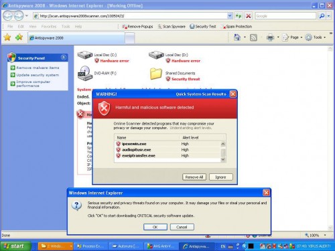Click the Google search box
This screenshot has height=251, width=335.
coord(285,16)
